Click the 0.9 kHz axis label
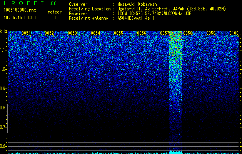The width and height of the screenshot is (242, 154). point(3,89)
